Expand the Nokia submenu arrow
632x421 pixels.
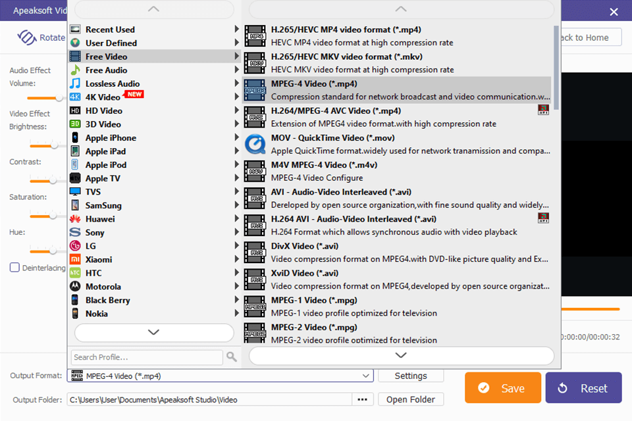(x=236, y=313)
